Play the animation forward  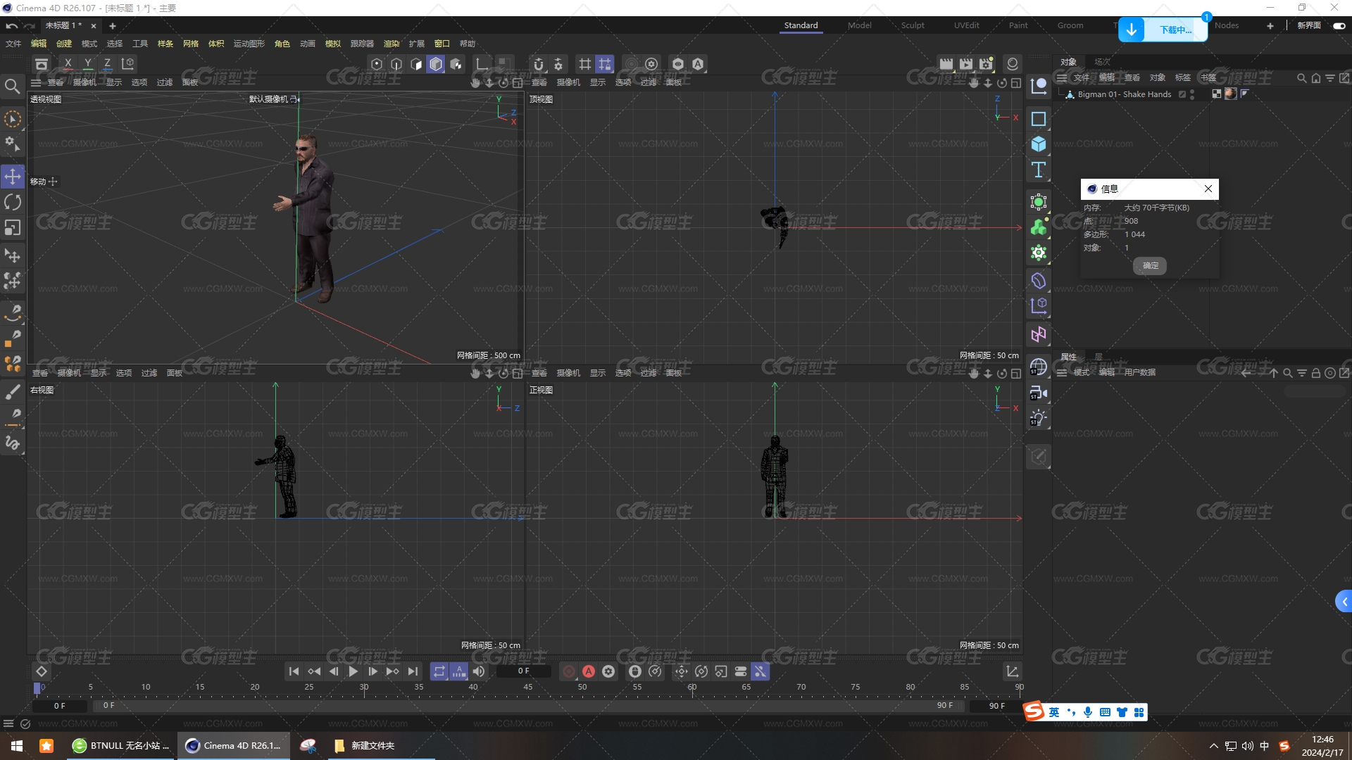pos(353,671)
